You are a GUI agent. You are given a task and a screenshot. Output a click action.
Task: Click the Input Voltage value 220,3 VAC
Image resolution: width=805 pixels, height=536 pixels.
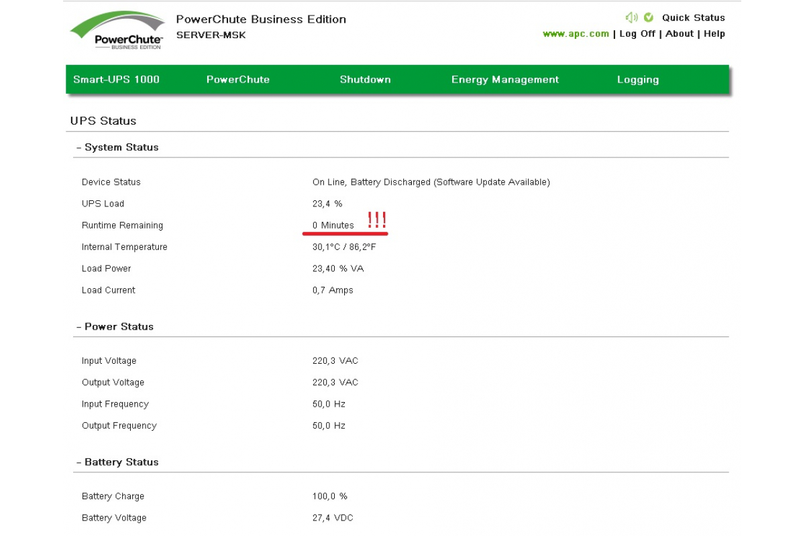click(335, 361)
